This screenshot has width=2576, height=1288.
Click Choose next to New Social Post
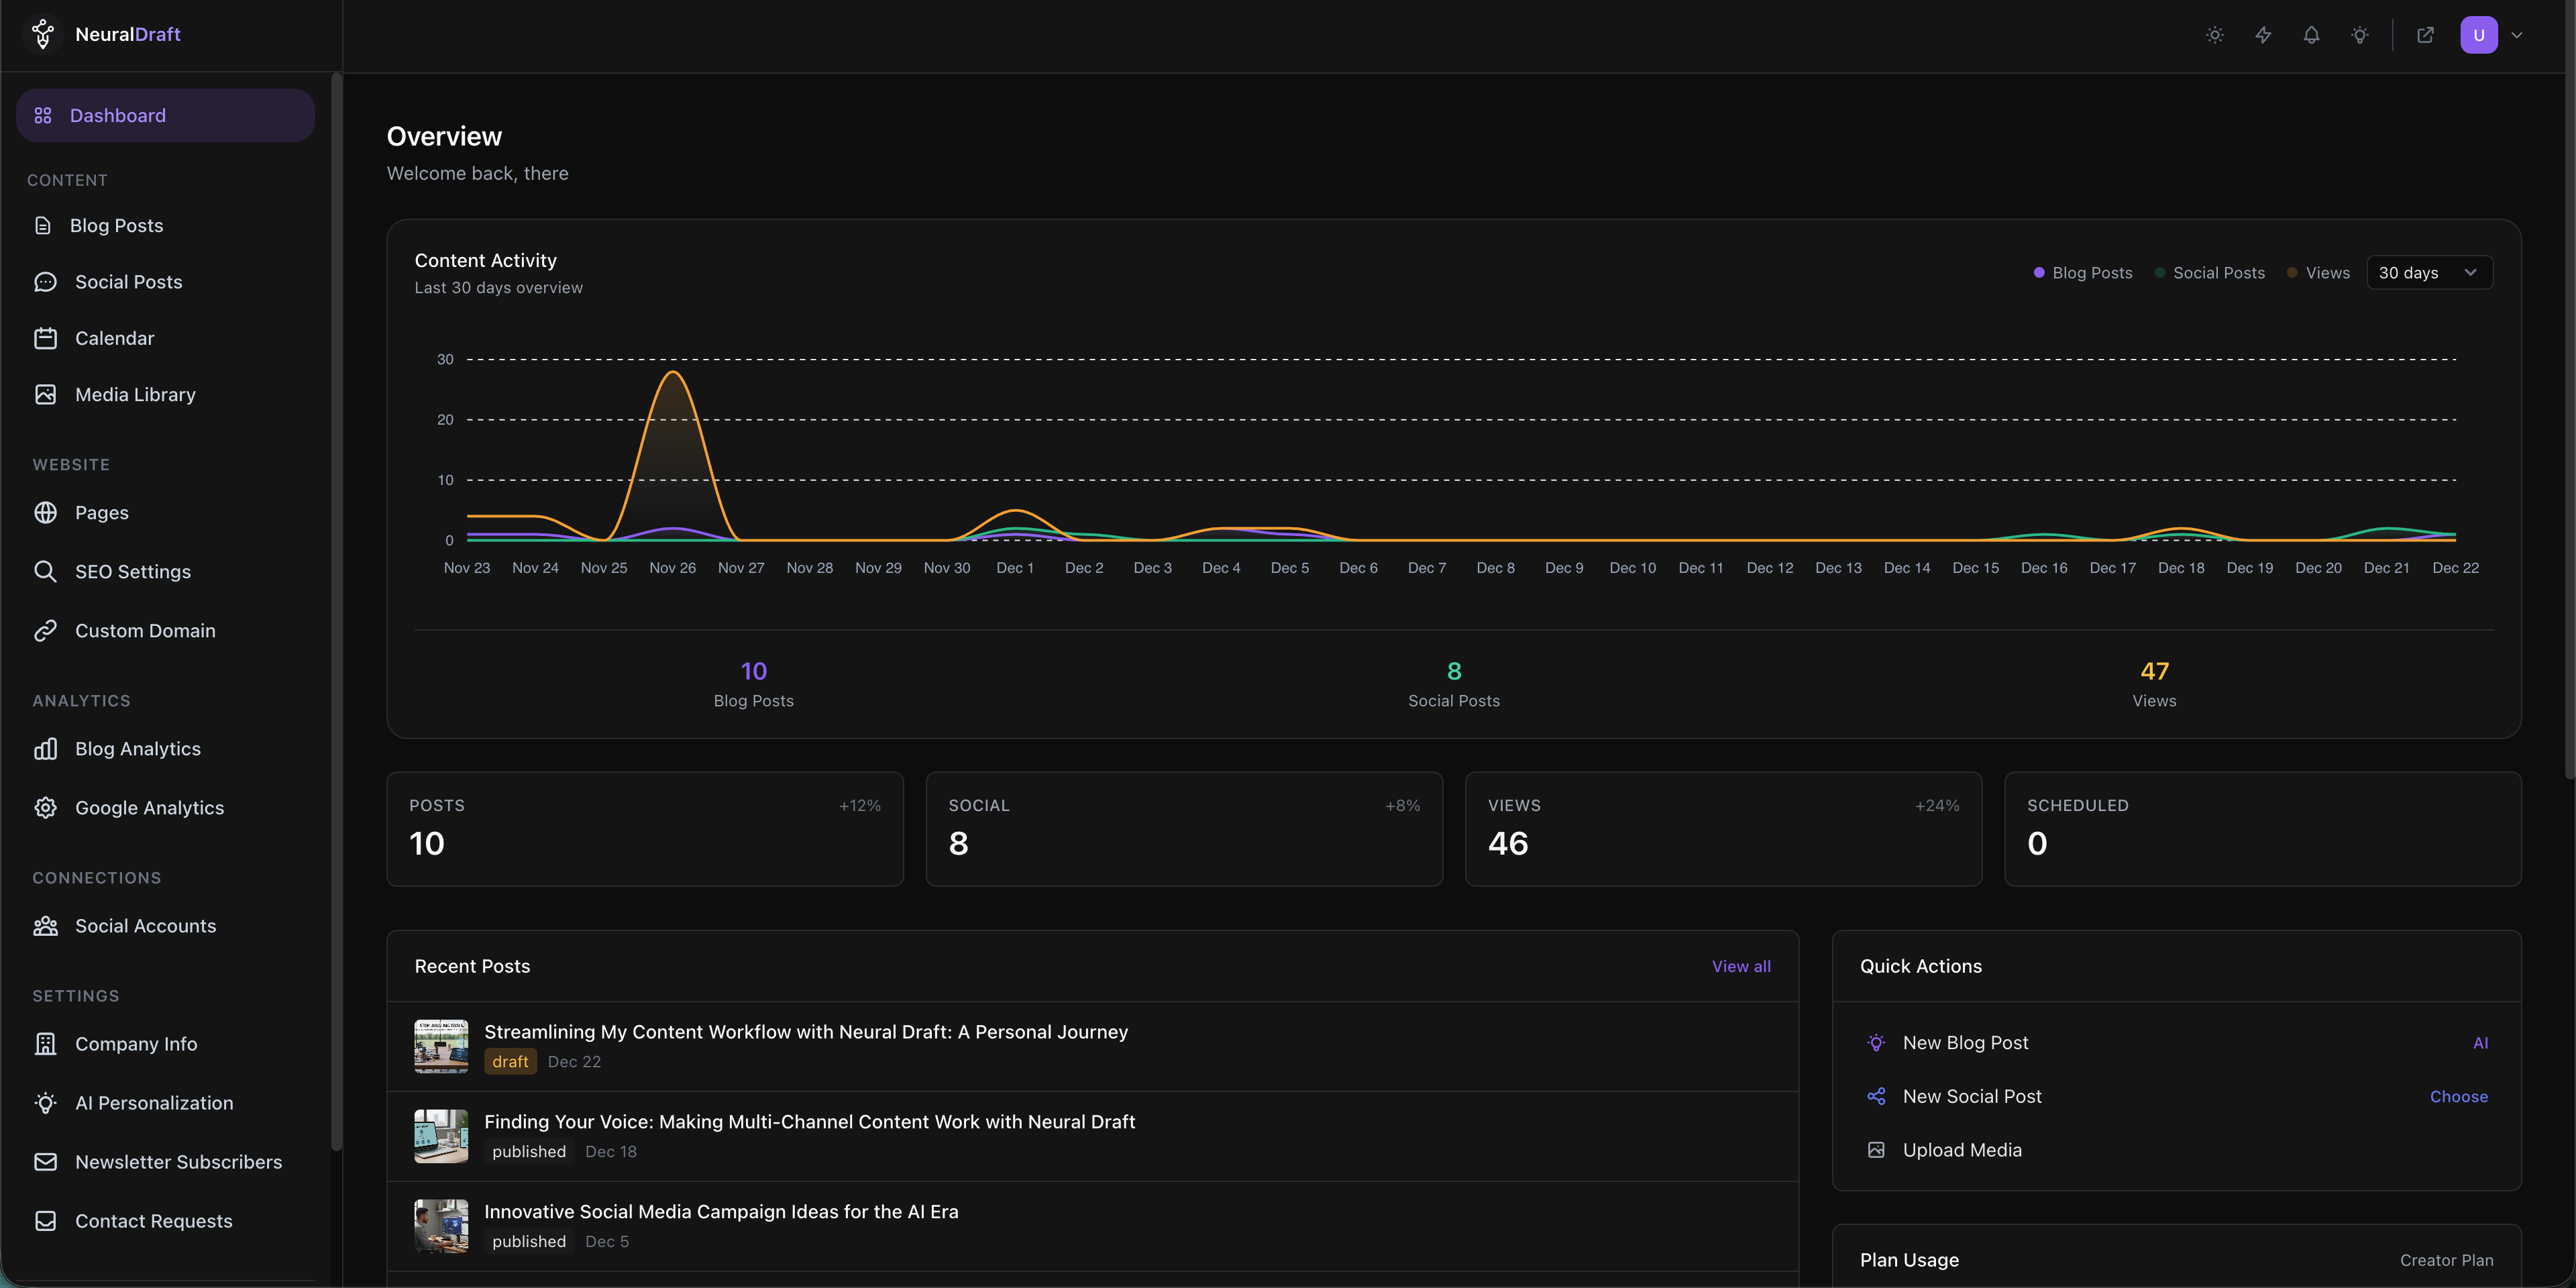(x=2459, y=1097)
